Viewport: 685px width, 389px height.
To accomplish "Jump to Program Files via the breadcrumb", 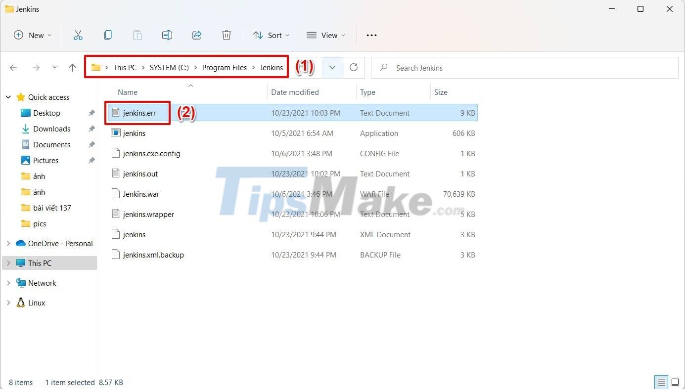I will pos(225,67).
